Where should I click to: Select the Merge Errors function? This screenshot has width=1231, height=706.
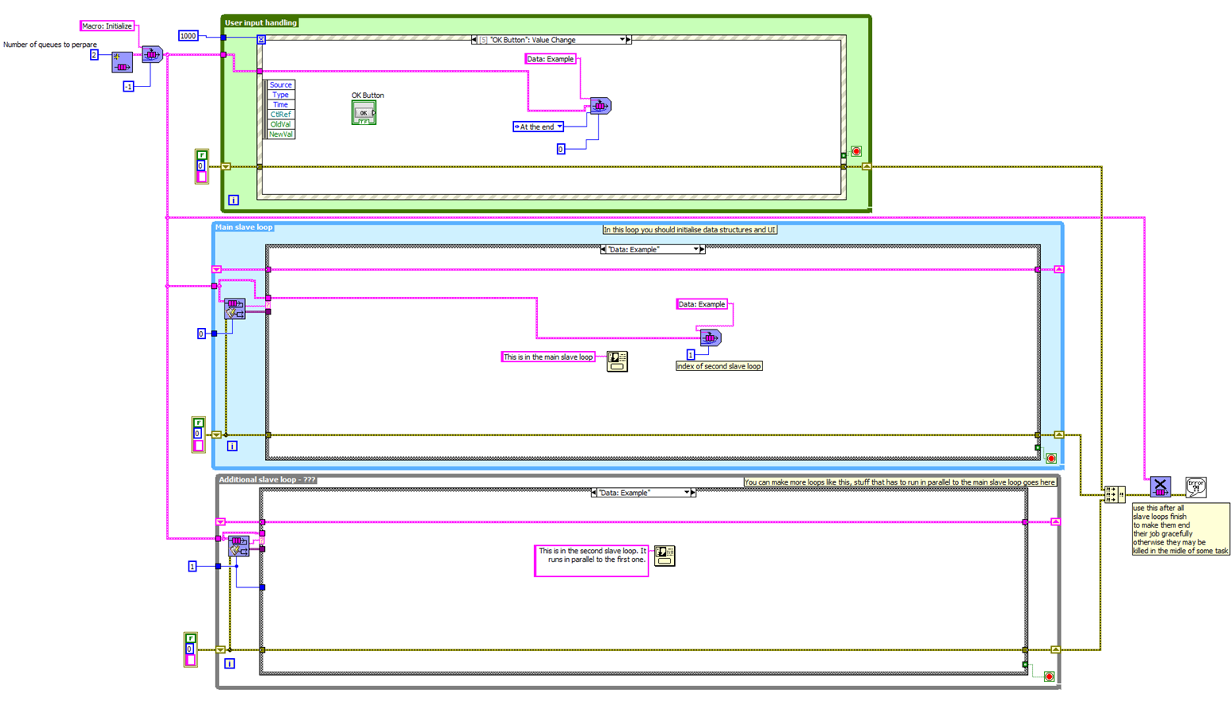coord(1115,495)
